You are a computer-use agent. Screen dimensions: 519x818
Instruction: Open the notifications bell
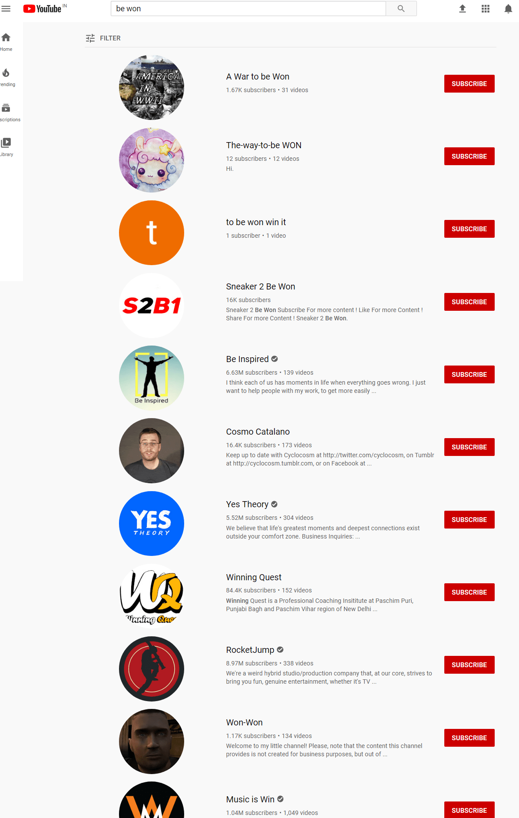pos(508,9)
